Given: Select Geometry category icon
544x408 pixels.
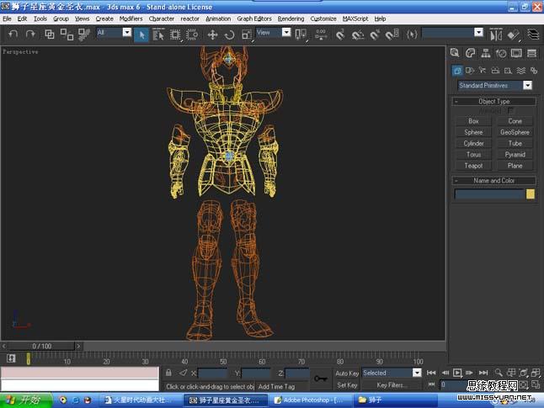Looking at the screenshot, I should [x=457, y=71].
